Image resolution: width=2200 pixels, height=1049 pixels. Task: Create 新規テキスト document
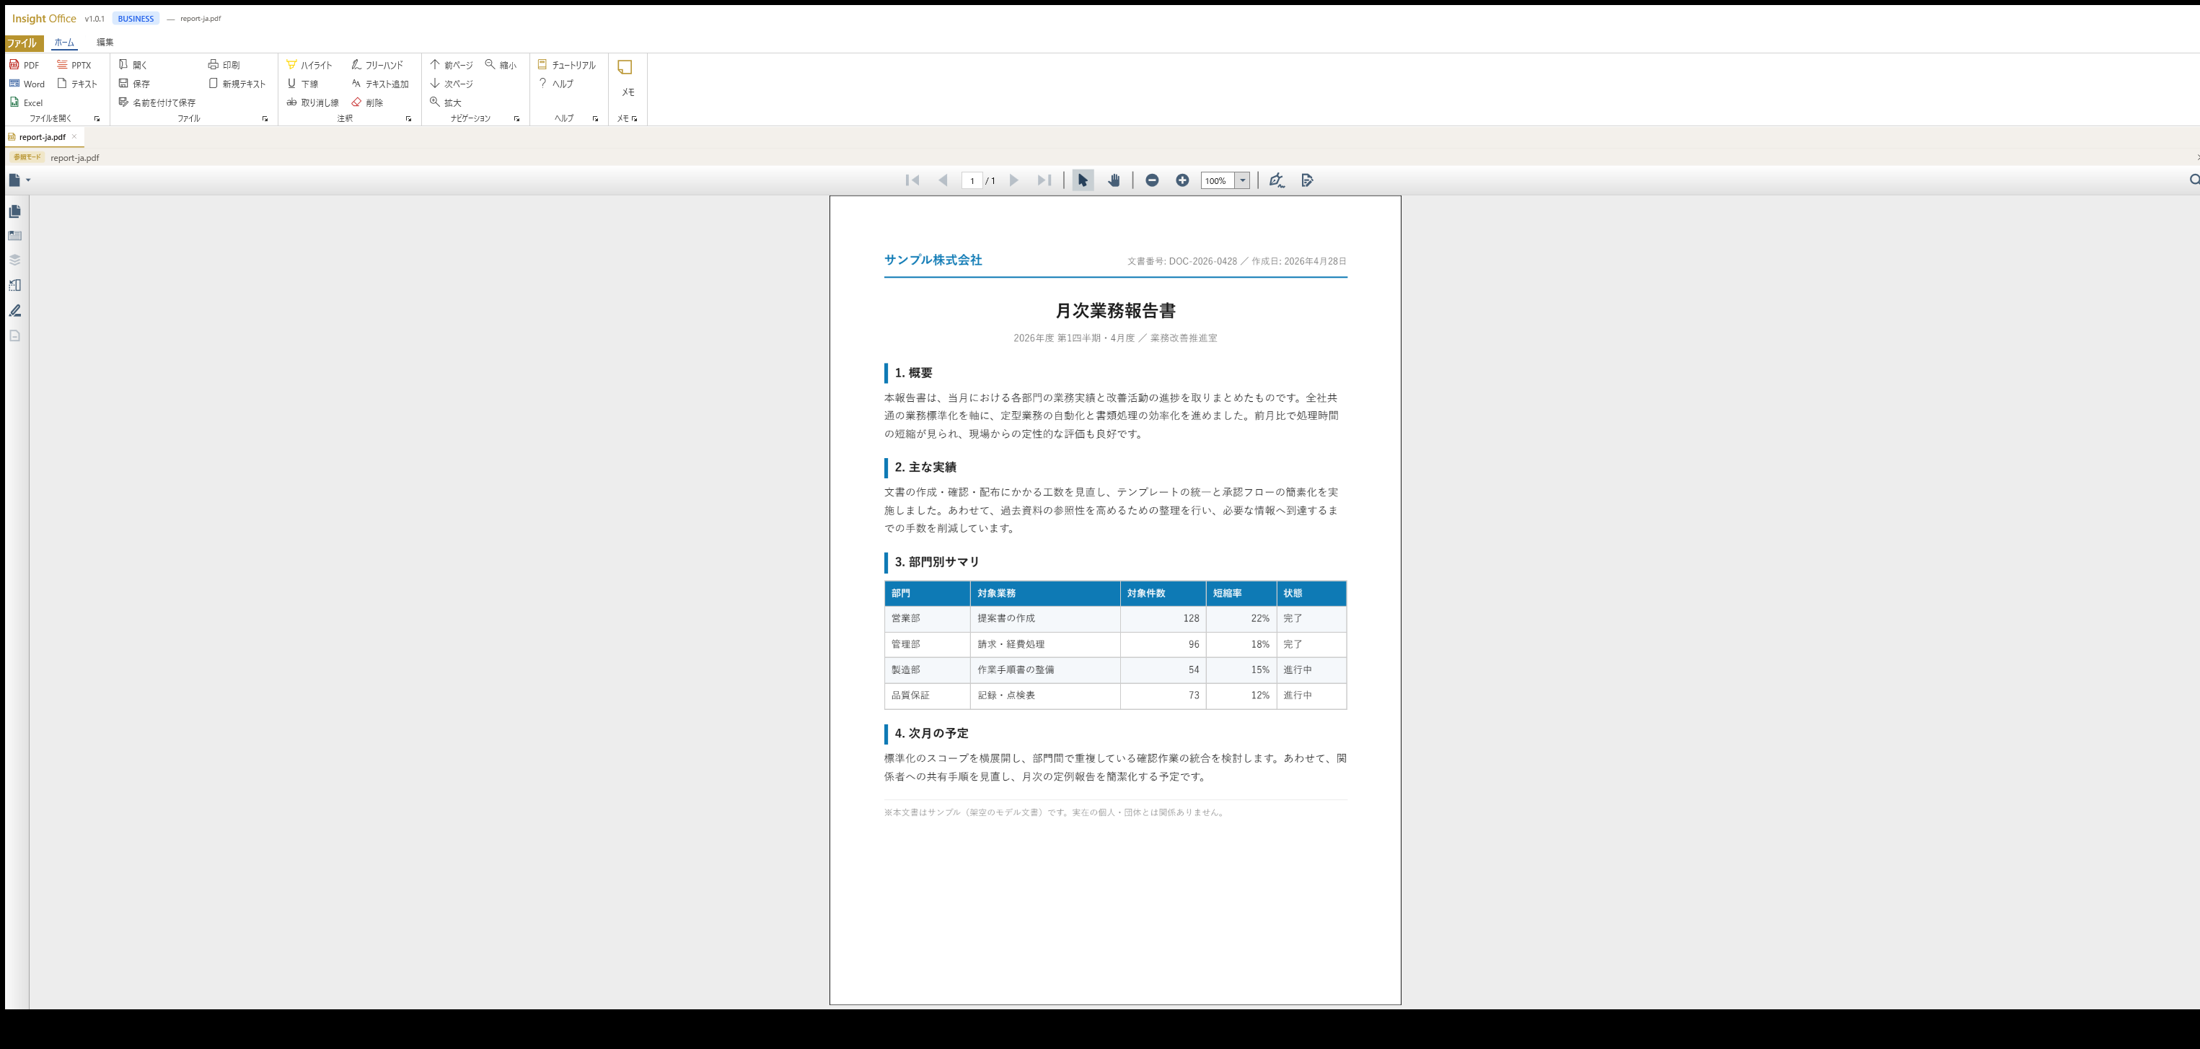(237, 84)
